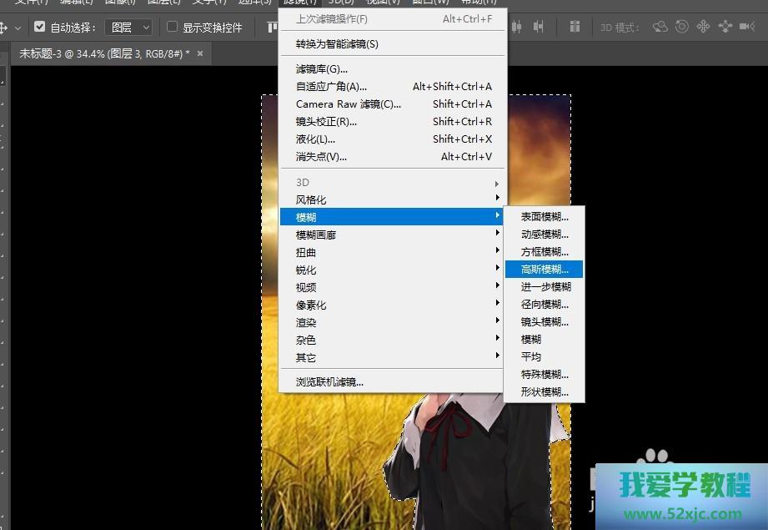The height and width of the screenshot is (530, 768).
Task: Click the distribute horizontal centers icon
Action: [517, 27]
